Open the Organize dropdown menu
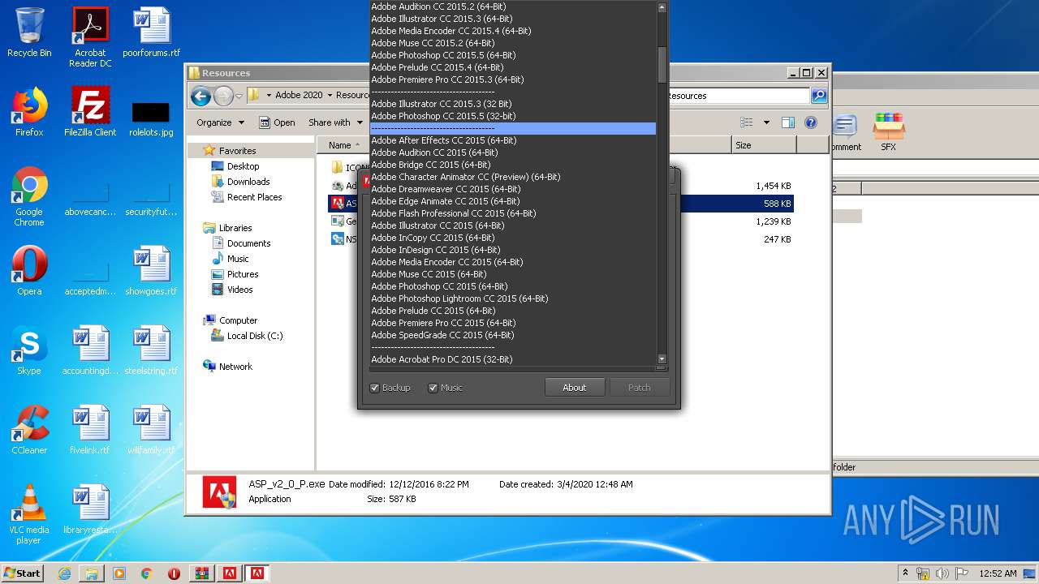 click(220, 122)
